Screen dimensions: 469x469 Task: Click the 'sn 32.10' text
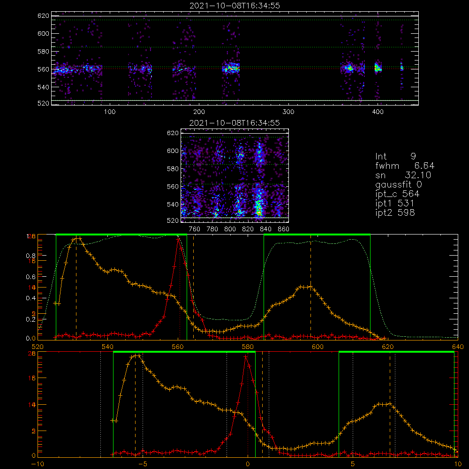pos(403,175)
